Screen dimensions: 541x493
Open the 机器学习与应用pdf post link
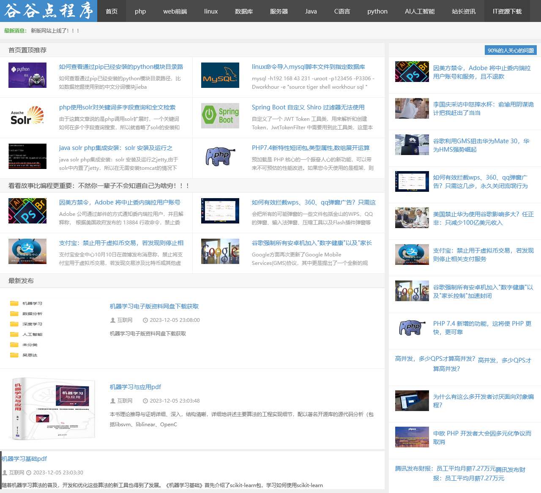pyautogui.click(x=135, y=387)
